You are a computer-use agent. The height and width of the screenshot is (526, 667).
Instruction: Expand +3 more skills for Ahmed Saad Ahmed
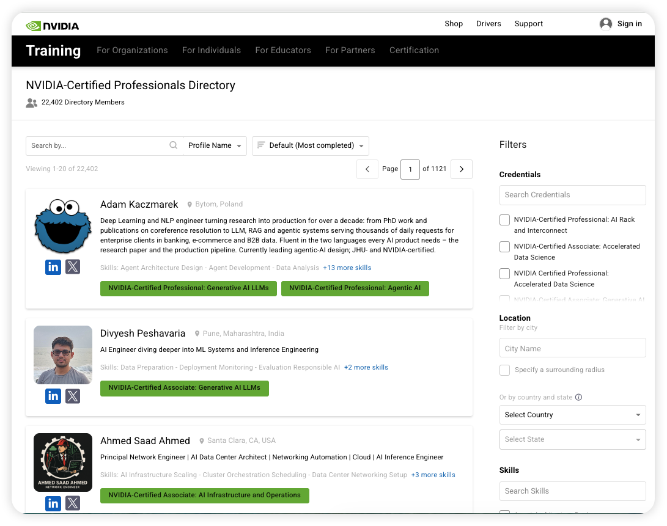point(433,475)
